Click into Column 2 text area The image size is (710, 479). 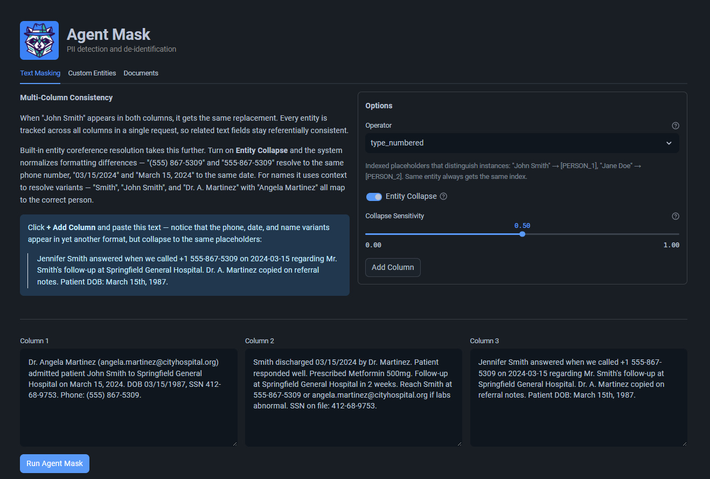point(353,397)
